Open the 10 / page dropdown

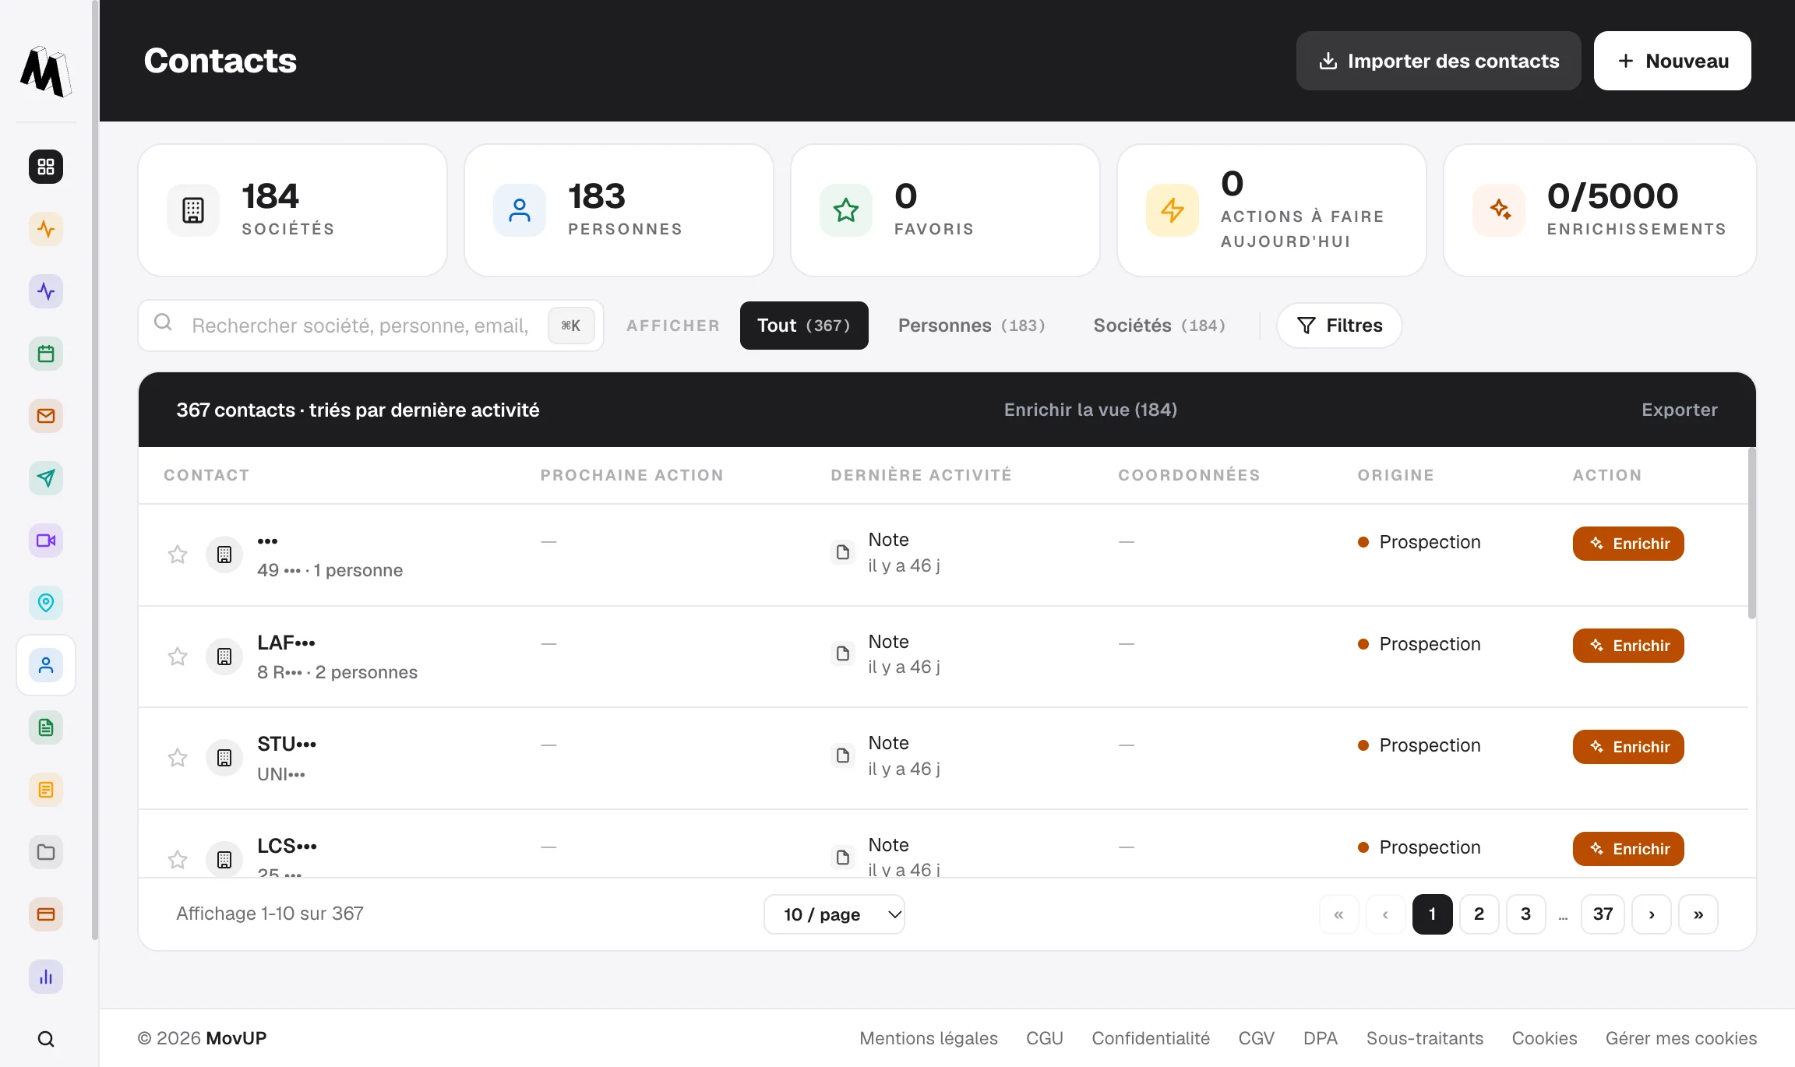click(x=834, y=914)
